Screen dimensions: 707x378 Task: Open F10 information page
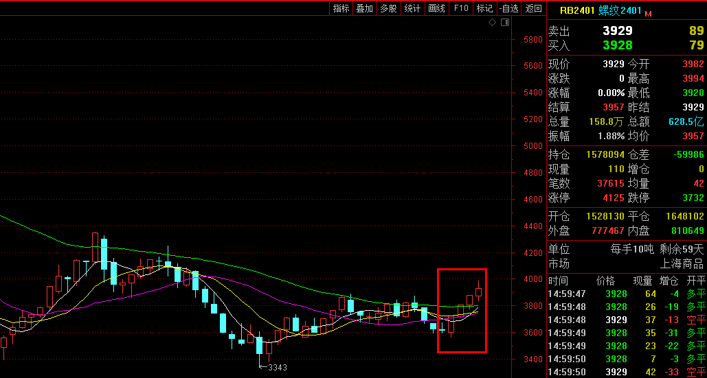click(x=461, y=8)
